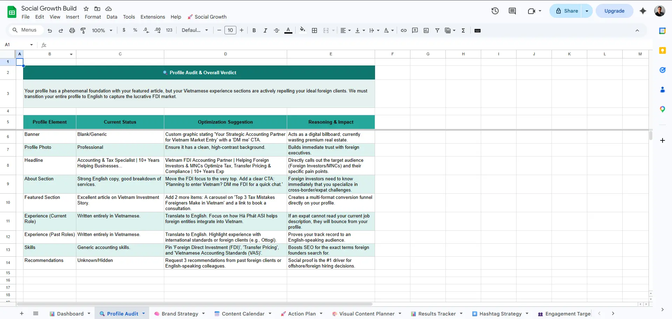Redo the last action
Image resolution: width=672 pixels, height=319 pixels.
[61, 30]
